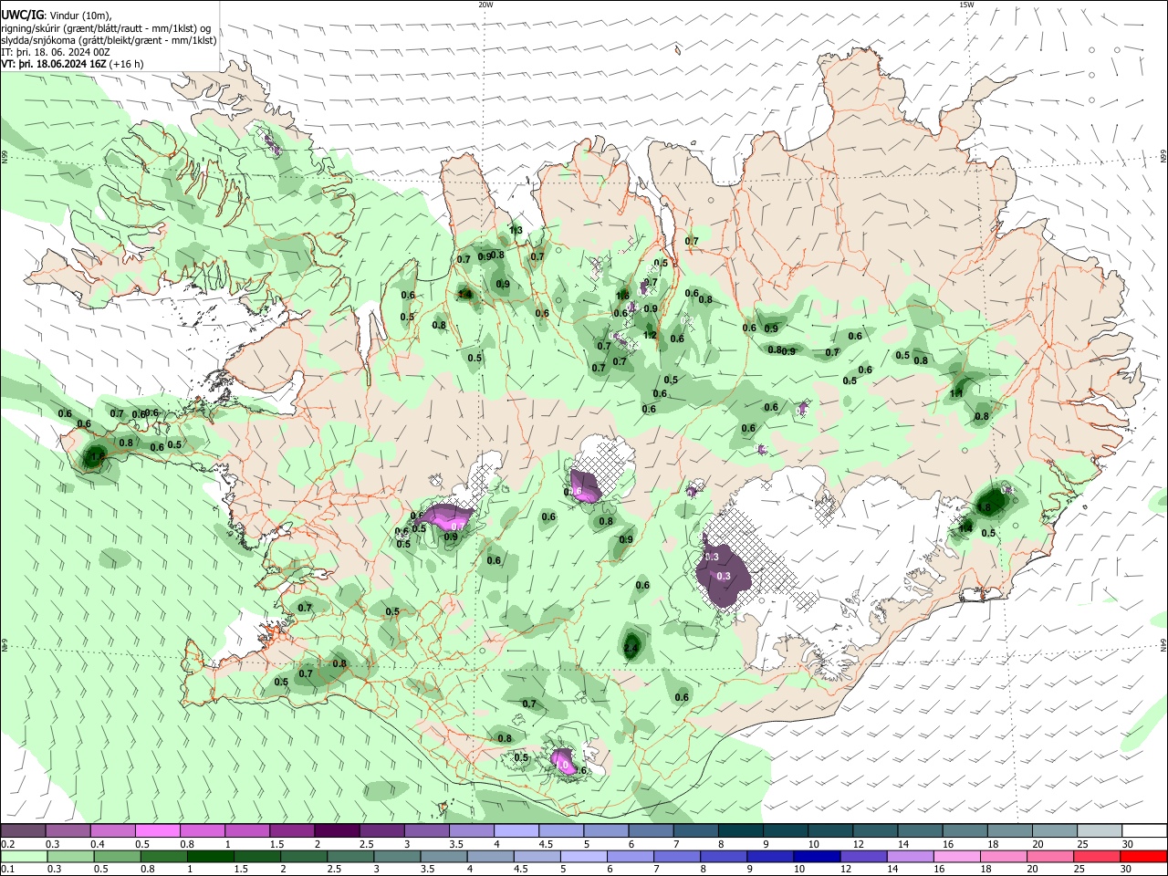This screenshot has width=1168, height=876.
Task: Pick the light pink 16 swatch in the rain legend
Action: (x=957, y=856)
